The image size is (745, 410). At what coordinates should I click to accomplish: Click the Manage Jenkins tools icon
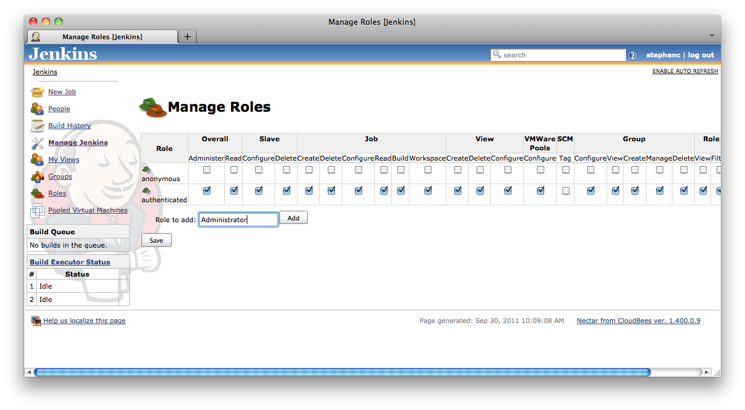37,143
